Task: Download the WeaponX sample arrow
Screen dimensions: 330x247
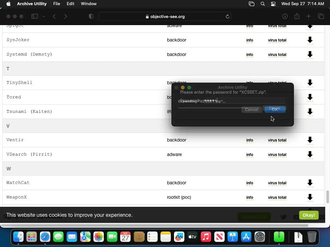Action: [310, 197]
